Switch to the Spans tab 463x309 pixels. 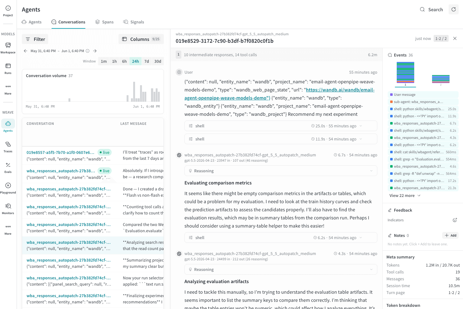click(104, 22)
